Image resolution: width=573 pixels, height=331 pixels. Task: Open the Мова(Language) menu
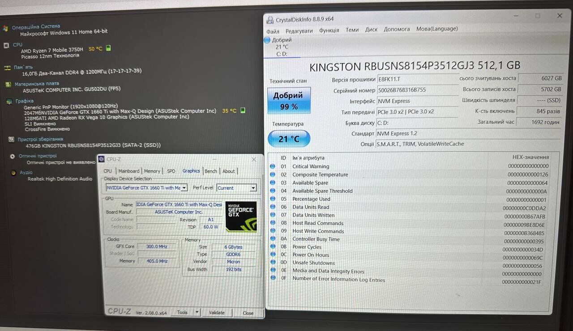(x=437, y=29)
